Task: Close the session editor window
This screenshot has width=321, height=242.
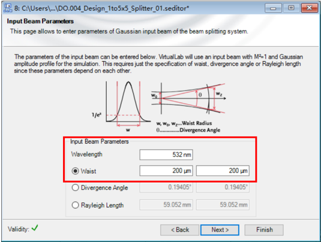Action: pyautogui.click(x=309, y=8)
